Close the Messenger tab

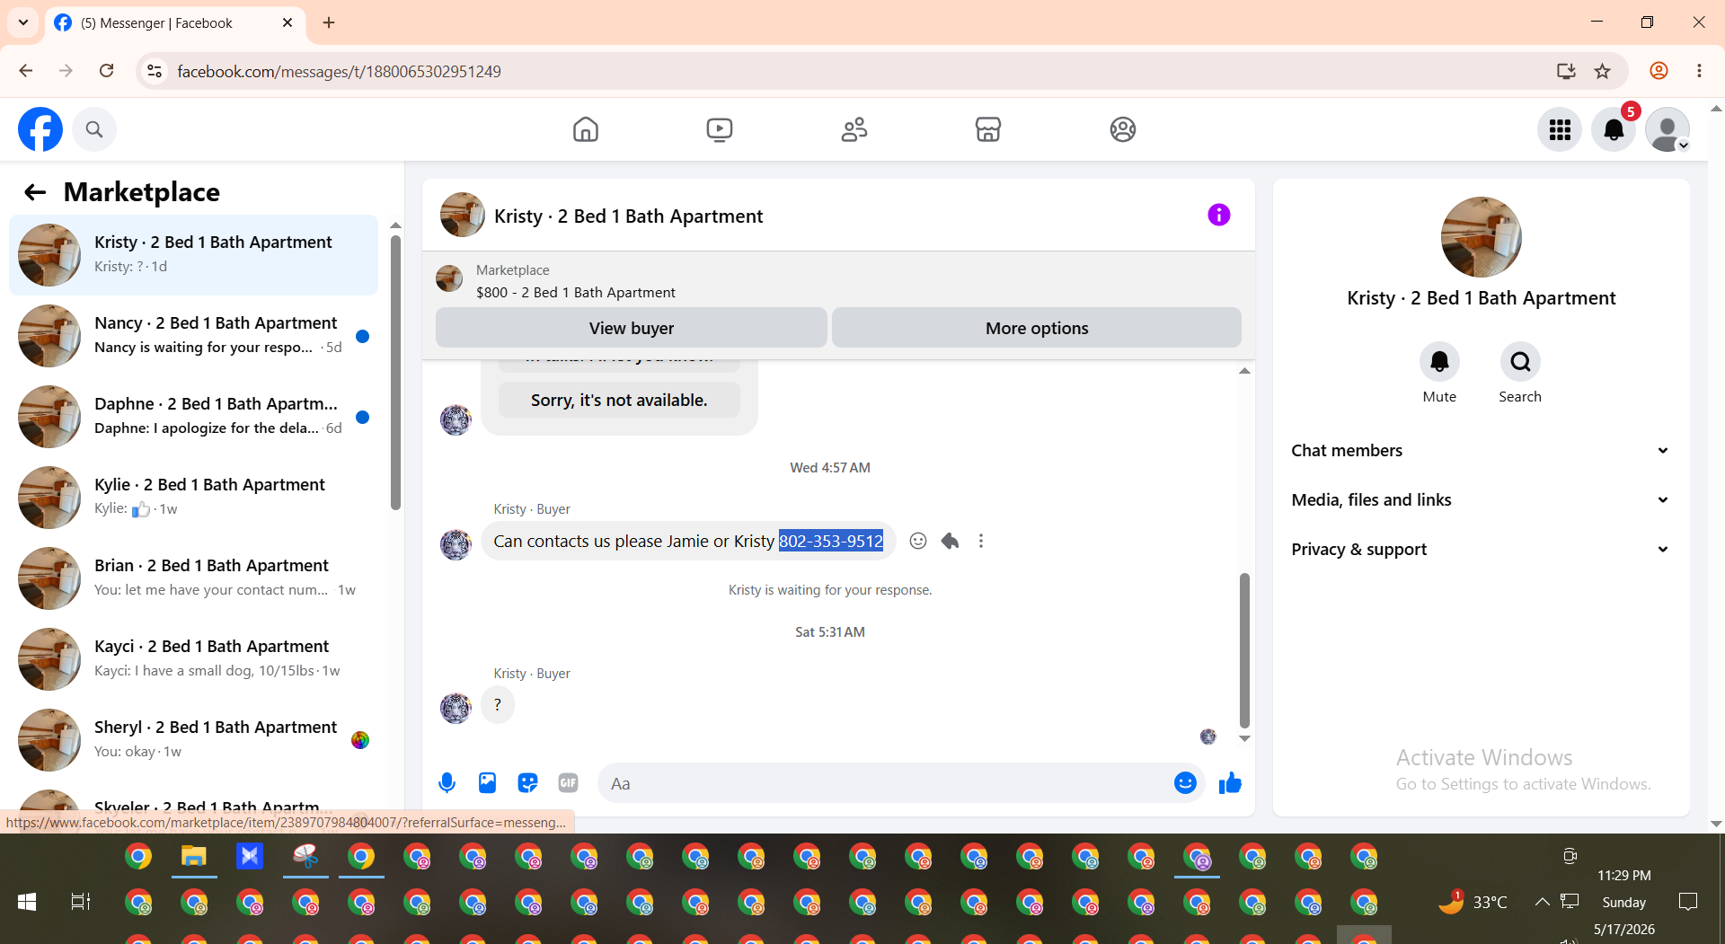287,22
